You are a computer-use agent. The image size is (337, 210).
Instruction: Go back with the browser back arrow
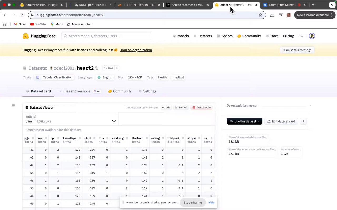[5, 15]
